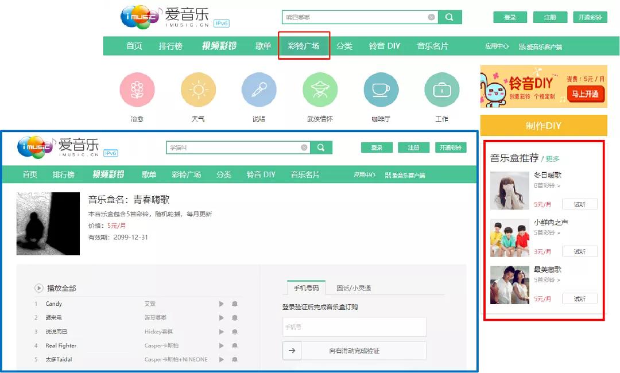The width and height of the screenshot is (620, 373).
Task: Play the song 超来电
Action: (221, 317)
